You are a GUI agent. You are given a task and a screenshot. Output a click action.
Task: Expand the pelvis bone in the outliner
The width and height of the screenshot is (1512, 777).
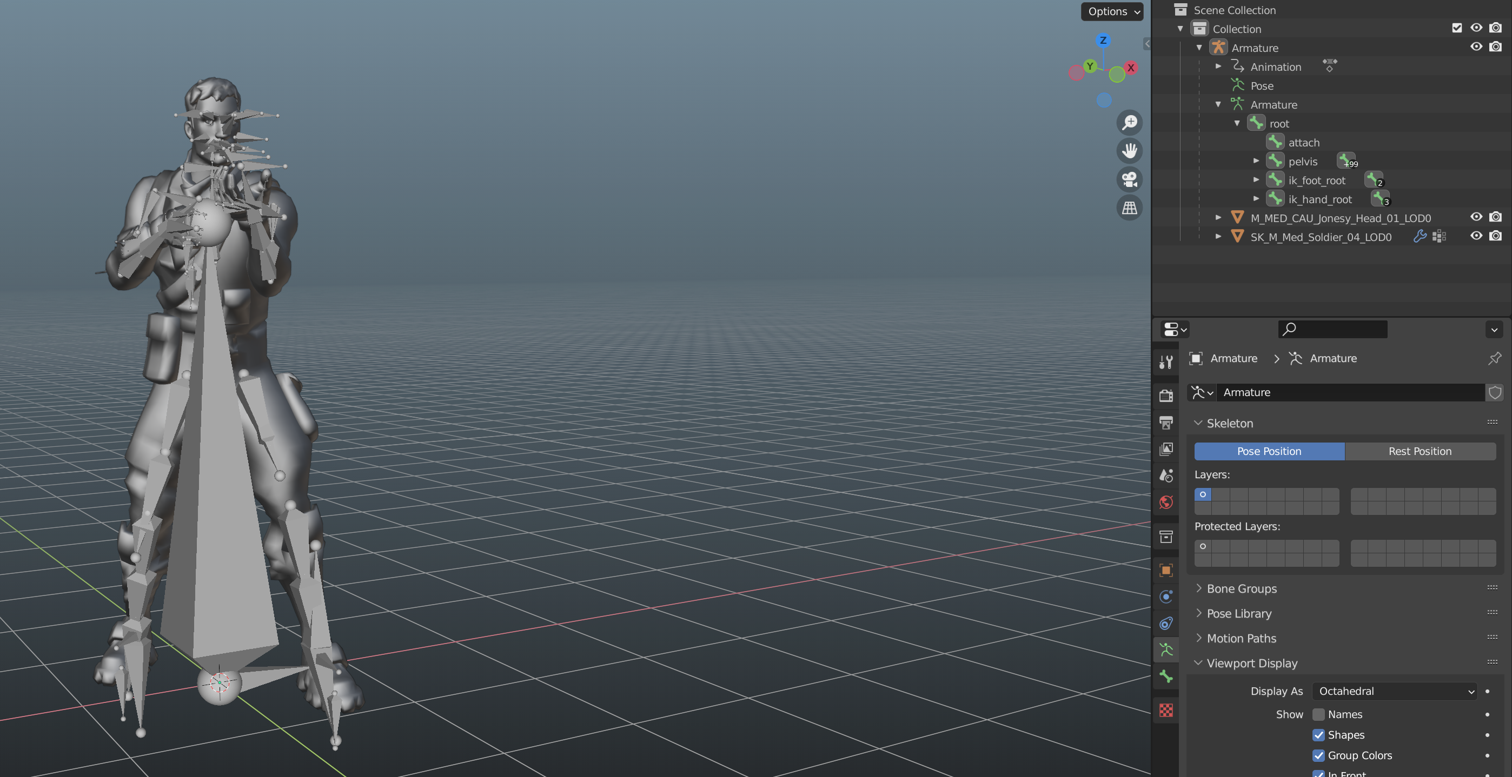(1257, 160)
